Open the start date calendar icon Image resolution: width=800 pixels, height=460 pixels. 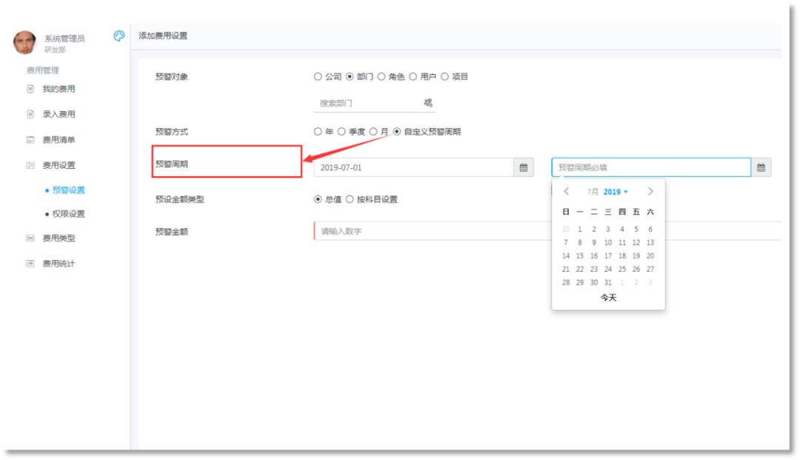point(524,167)
